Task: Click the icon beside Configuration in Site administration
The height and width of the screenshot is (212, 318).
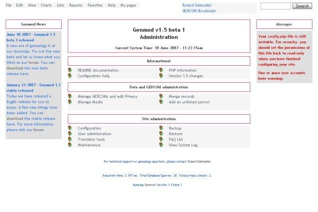Action: pyautogui.click(x=70, y=128)
